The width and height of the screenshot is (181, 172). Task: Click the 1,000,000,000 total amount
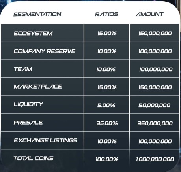[x=155, y=159]
